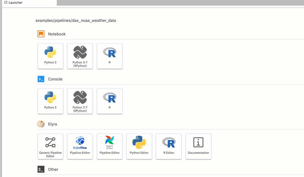Select the Documentation card label
Screen dimensions: 304x177
pyautogui.click(x=198, y=153)
